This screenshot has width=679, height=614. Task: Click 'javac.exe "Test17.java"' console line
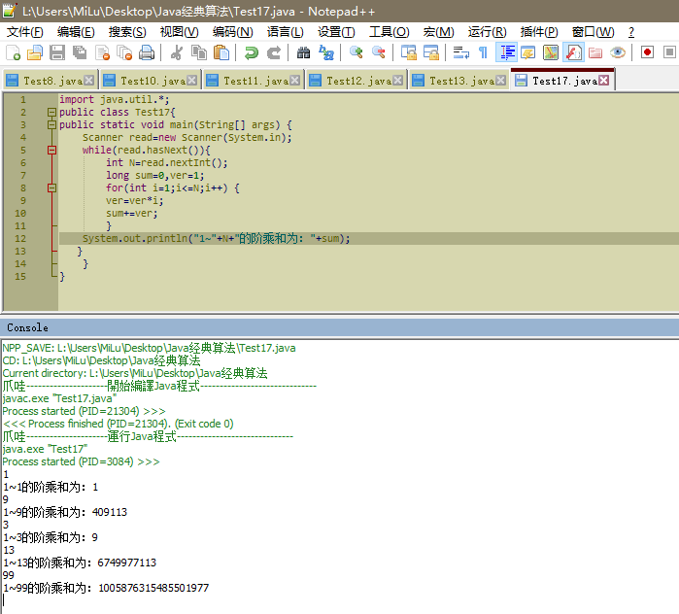coord(60,398)
